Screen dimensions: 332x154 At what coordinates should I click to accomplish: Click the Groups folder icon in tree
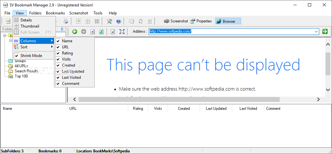point(11,61)
